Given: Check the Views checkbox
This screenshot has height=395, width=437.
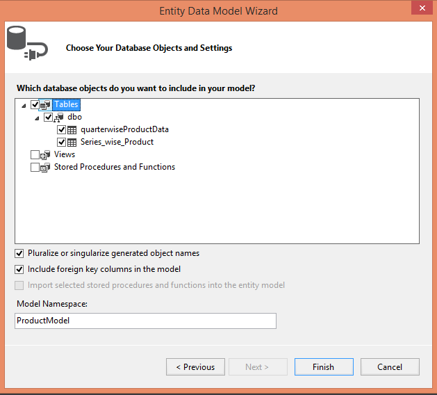Looking at the screenshot, I should click(35, 154).
